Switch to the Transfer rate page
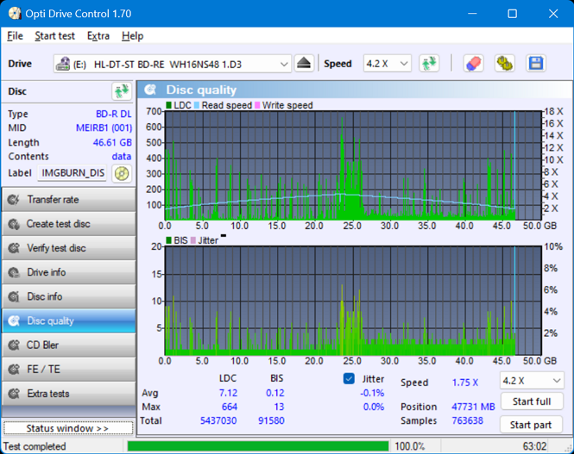The image size is (574, 454). click(68, 199)
